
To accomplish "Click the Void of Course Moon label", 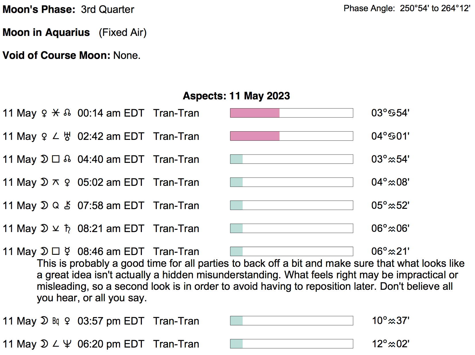I will [56, 55].
